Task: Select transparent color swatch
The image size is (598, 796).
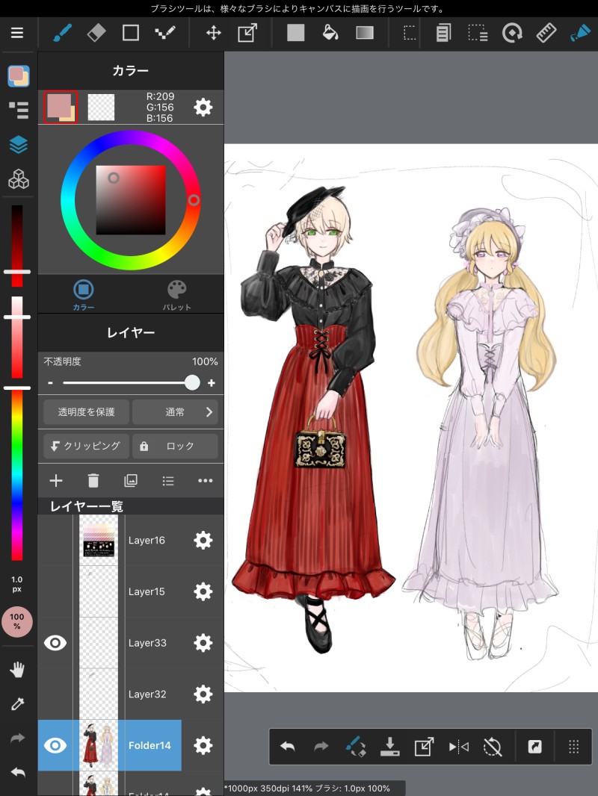Action: click(x=101, y=107)
